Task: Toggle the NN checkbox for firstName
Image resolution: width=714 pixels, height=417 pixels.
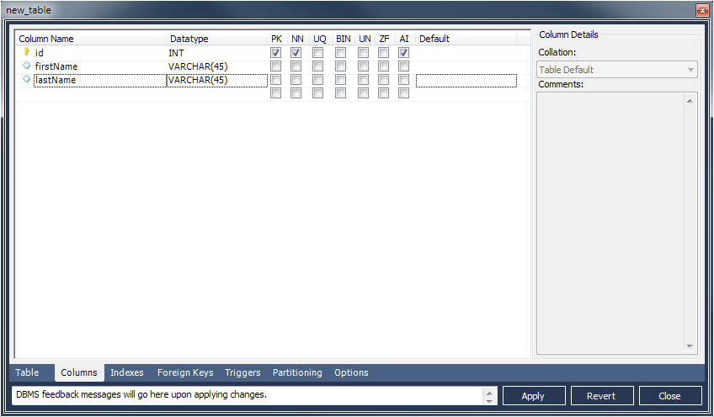Action: [296, 66]
